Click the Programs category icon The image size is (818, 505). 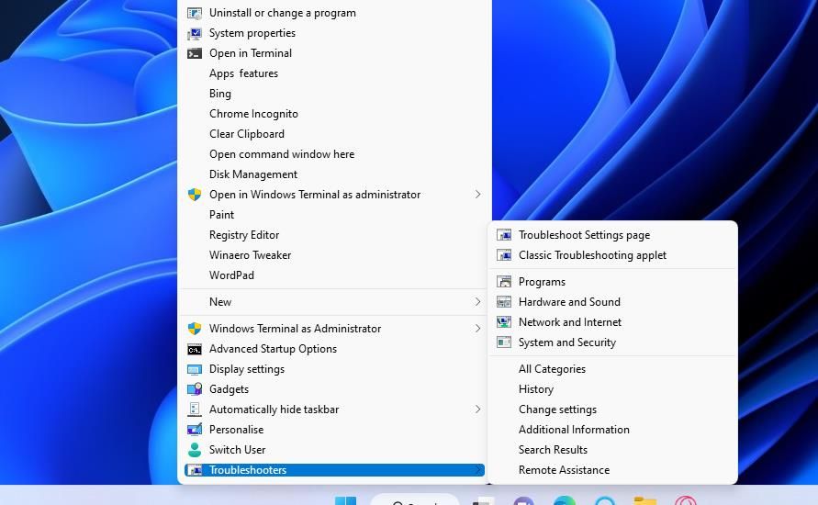pos(504,282)
